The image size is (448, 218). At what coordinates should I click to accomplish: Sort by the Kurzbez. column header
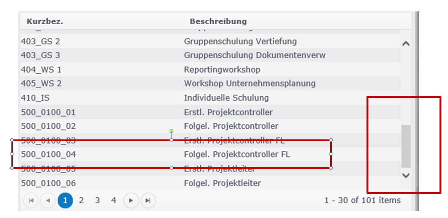45,21
